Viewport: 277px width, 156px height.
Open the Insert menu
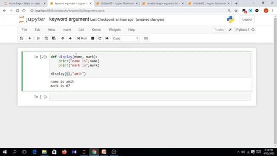(67, 30)
